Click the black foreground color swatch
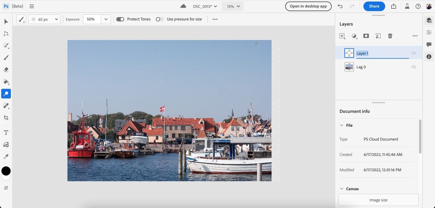 (6, 171)
